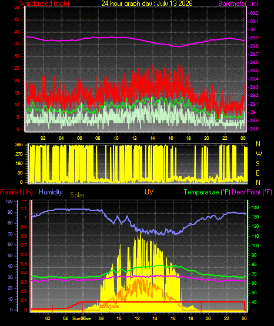Click the 25 windspeed scale value
Viewport: 274px width, 326px height.
click(16, 68)
